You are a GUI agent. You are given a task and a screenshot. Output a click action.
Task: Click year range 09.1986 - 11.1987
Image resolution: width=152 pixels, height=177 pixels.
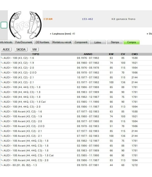tap(88, 160)
